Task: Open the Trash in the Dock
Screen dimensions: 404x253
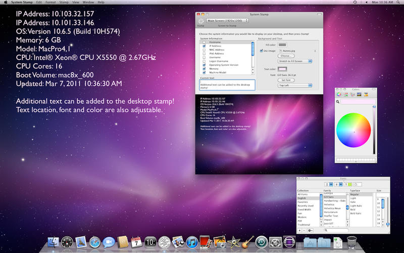Action: pos(352,242)
